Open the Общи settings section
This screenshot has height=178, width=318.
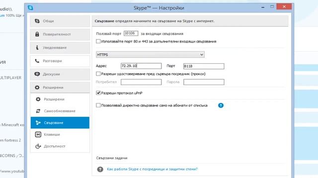coord(60,21)
